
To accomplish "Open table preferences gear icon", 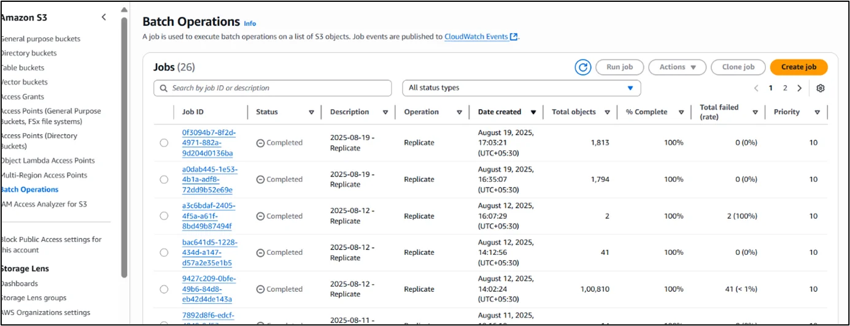I will [x=821, y=88].
